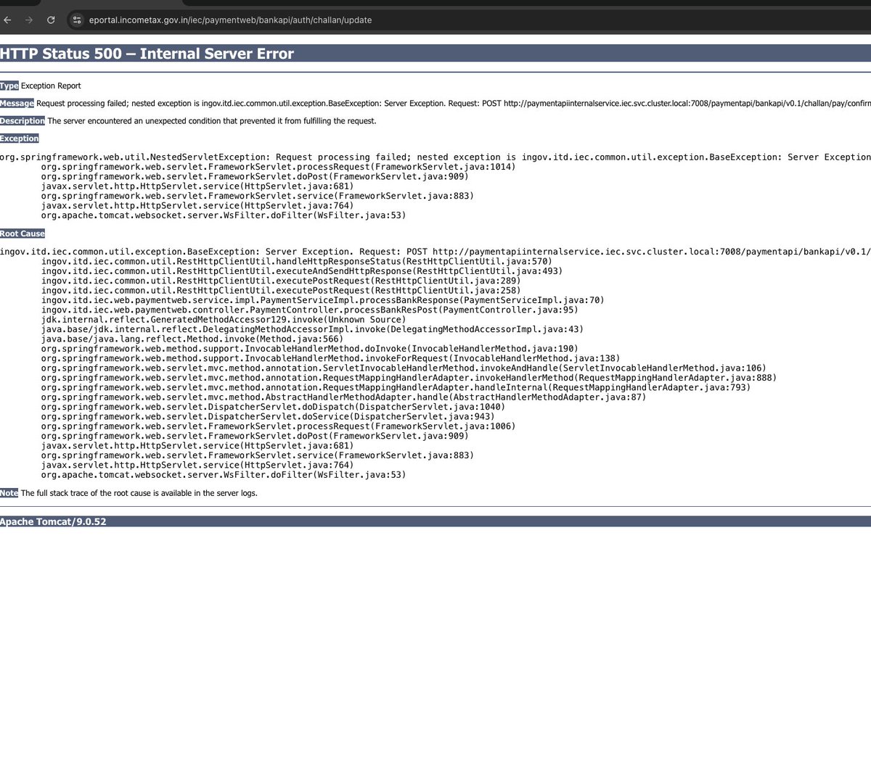
Task: Click the browser back arrow
Action: pyautogui.click(x=8, y=20)
